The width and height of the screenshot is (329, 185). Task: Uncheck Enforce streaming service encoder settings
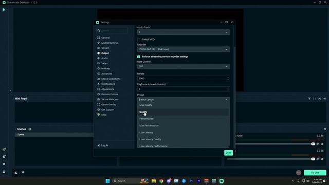(x=139, y=57)
